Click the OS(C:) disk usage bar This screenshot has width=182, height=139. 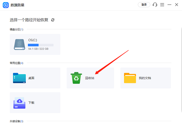coord(41,45)
